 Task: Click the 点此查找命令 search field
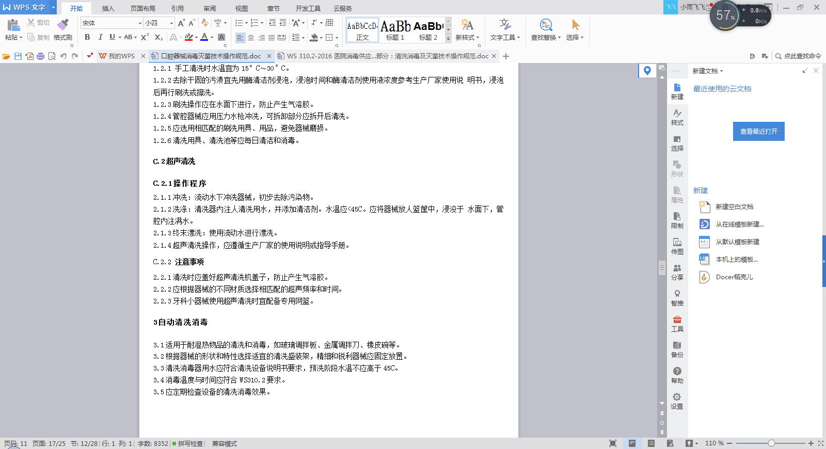[798, 56]
